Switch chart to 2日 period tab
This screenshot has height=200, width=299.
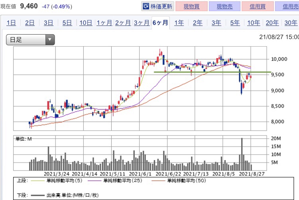click(x=30, y=23)
